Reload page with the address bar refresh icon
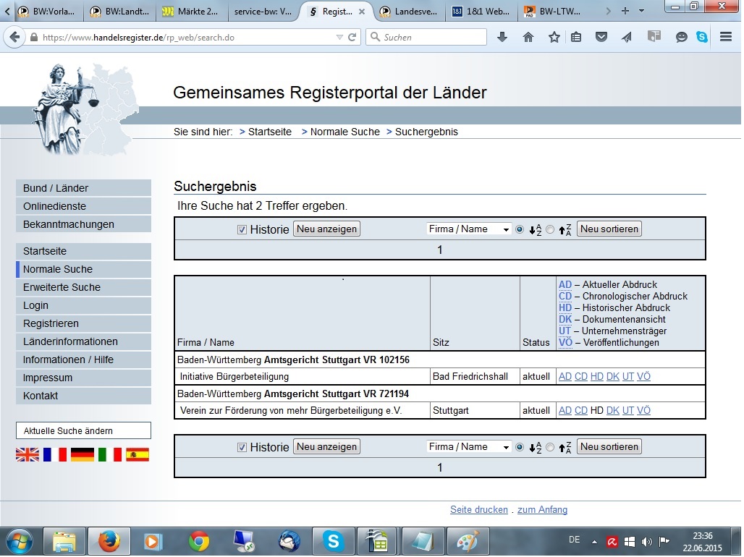 [352, 37]
